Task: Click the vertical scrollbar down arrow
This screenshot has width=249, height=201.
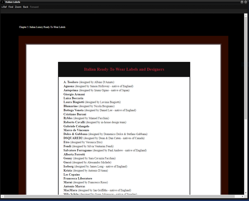Action: pyautogui.click(x=246, y=193)
